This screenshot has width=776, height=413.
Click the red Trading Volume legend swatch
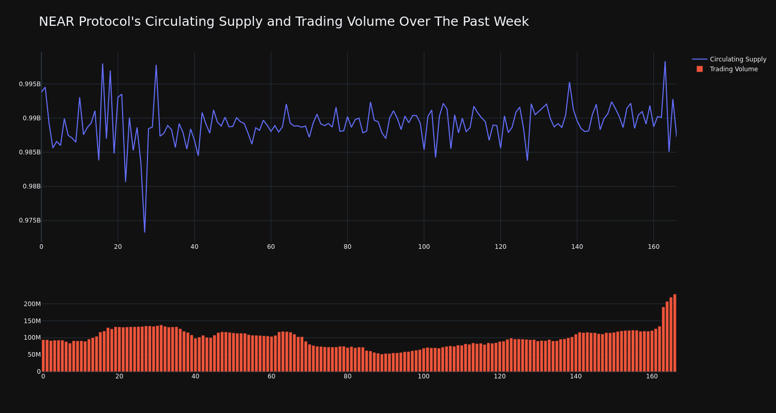click(699, 69)
